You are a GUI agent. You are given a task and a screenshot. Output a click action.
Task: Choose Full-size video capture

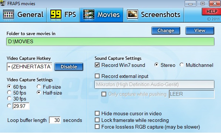pyautogui.click(x=39, y=86)
